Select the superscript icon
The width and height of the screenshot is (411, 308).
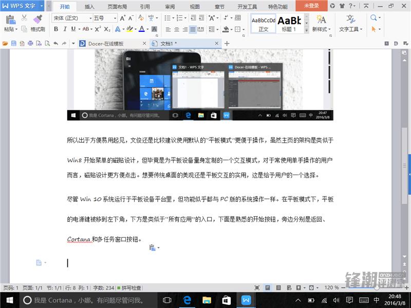(97, 29)
